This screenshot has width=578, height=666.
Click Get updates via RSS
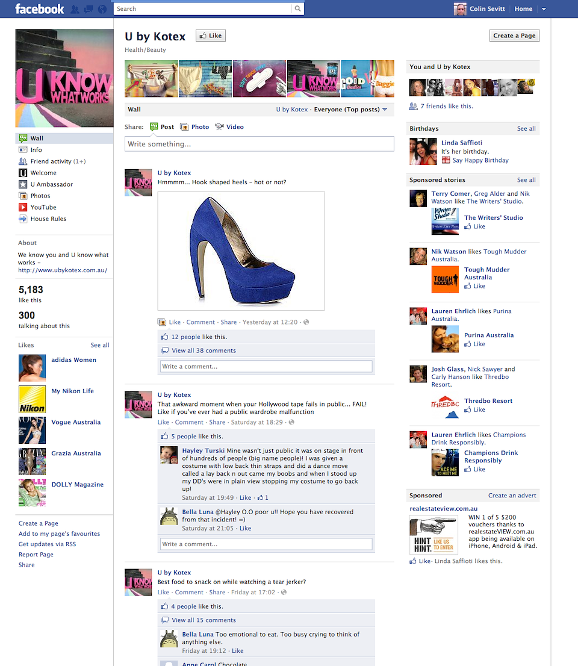[x=47, y=544]
